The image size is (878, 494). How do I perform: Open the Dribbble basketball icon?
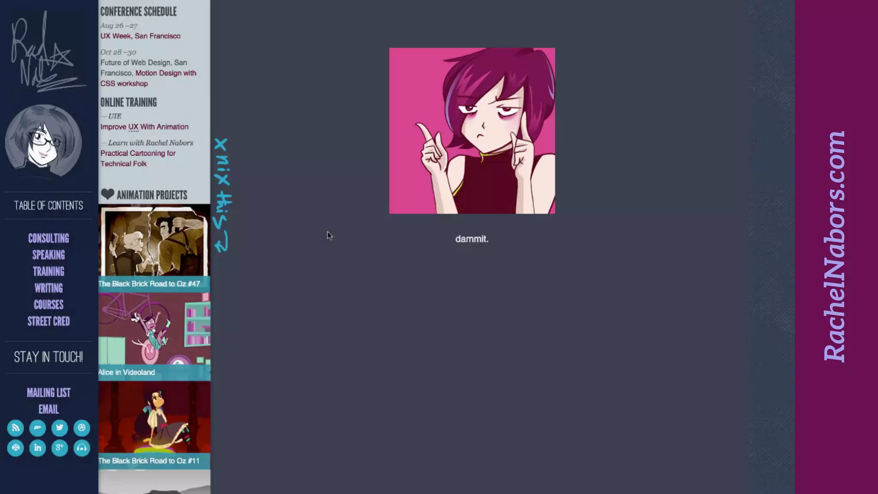[81, 428]
